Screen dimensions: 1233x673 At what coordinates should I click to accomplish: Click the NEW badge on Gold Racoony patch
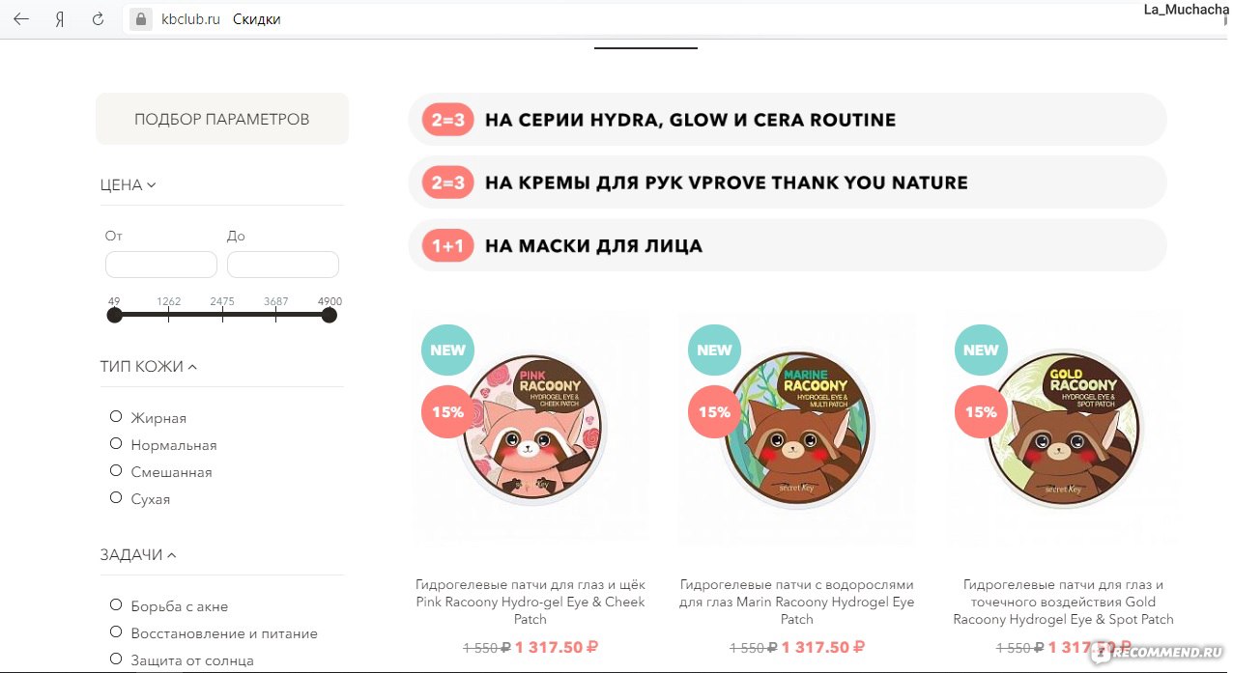coord(980,350)
